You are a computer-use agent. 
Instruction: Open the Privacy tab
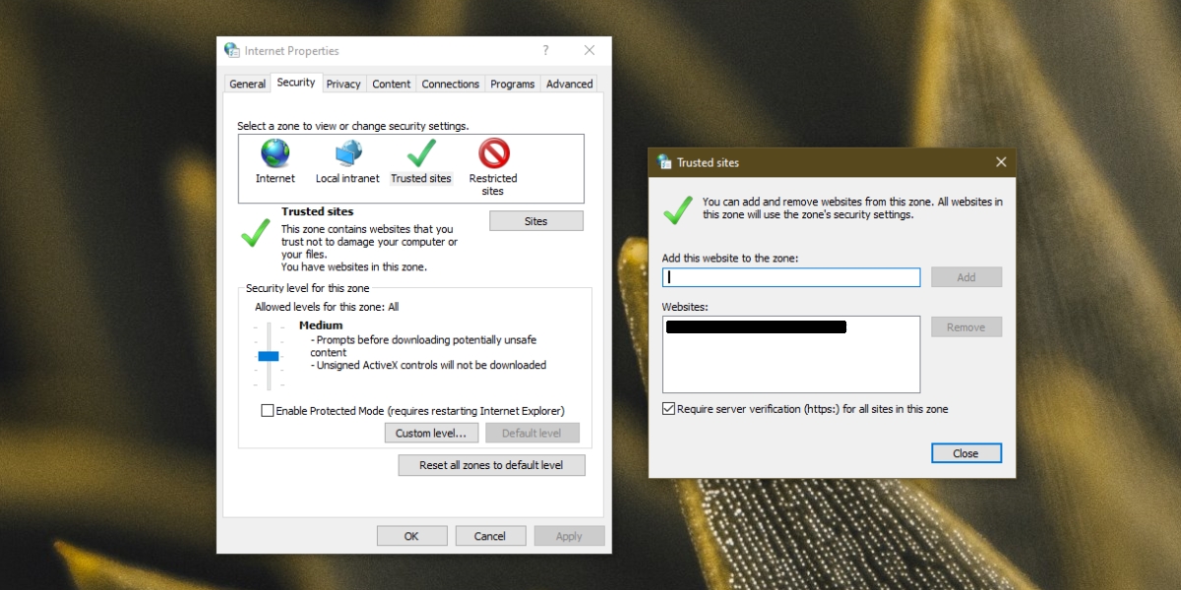click(x=343, y=85)
